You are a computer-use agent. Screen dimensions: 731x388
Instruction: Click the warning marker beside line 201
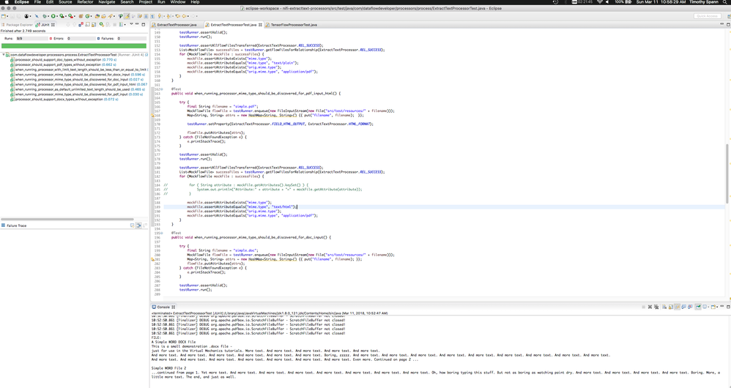153,259
